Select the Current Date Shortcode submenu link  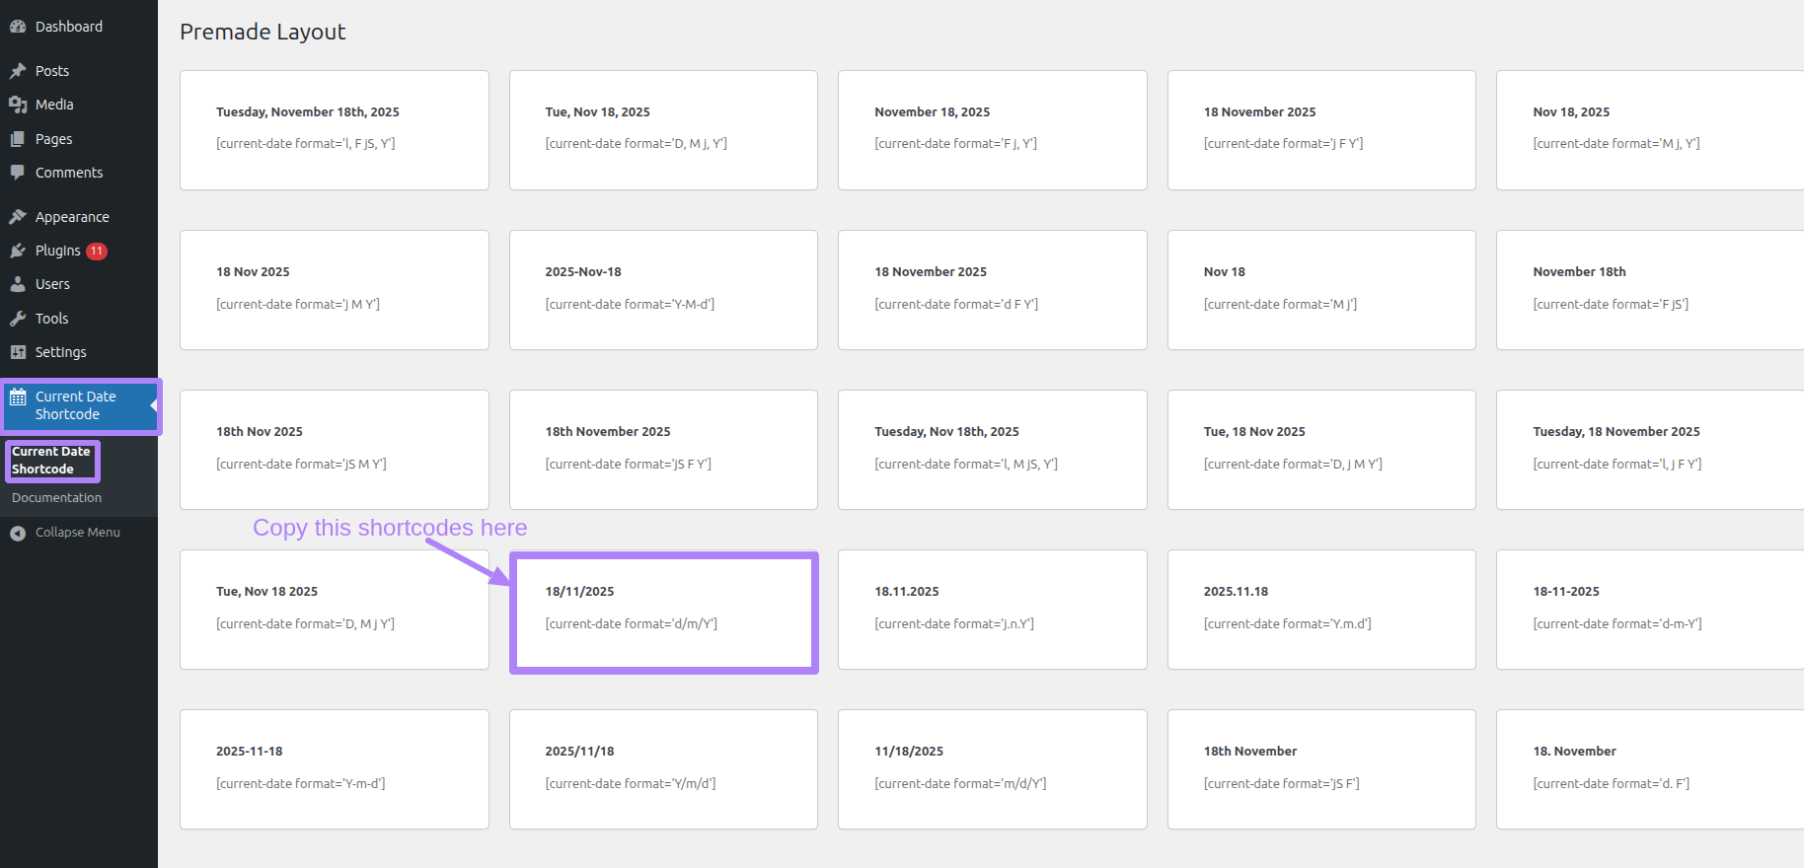[51, 461]
